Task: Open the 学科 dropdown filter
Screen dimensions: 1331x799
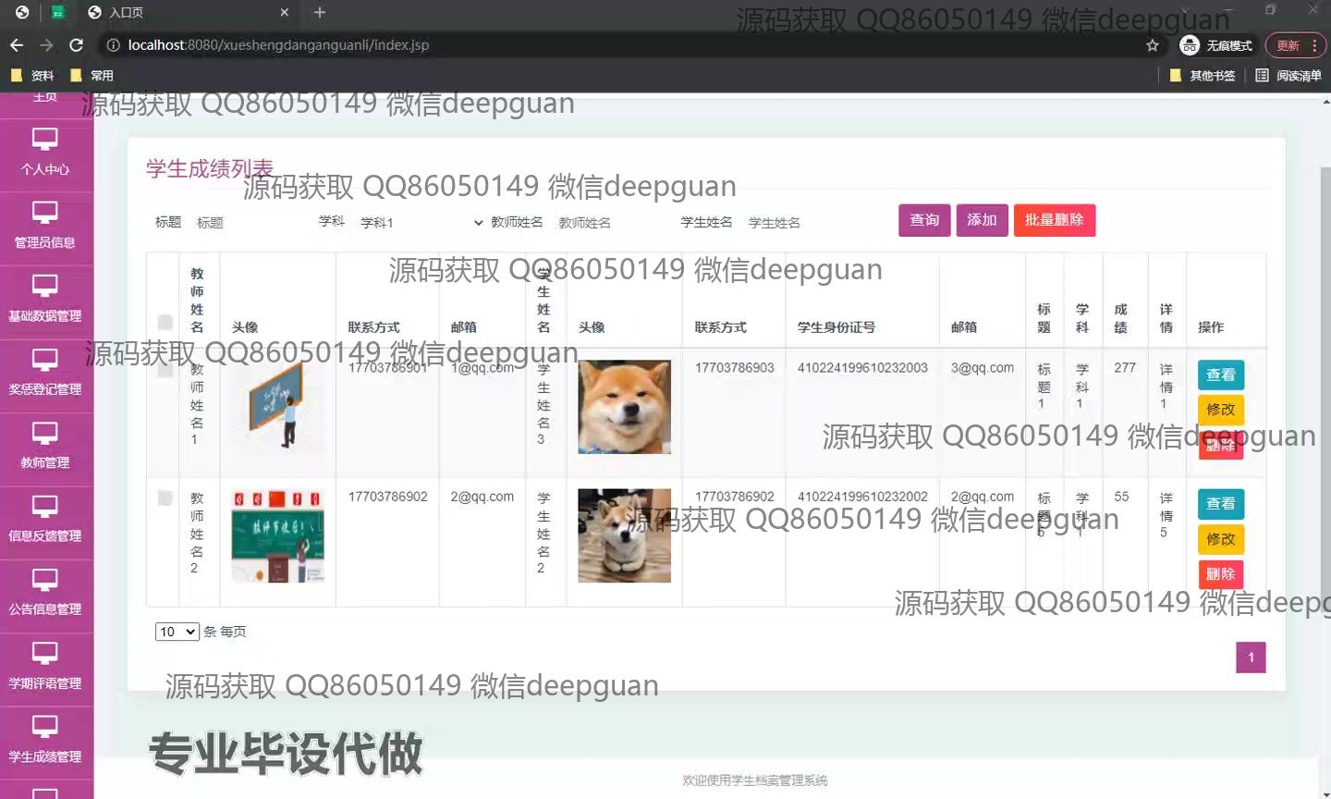Action: point(421,223)
